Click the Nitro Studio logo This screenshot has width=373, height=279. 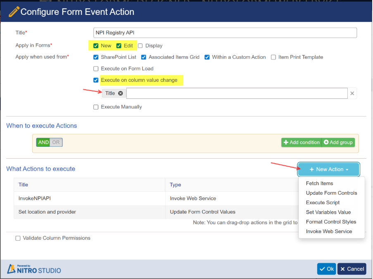(34, 269)
